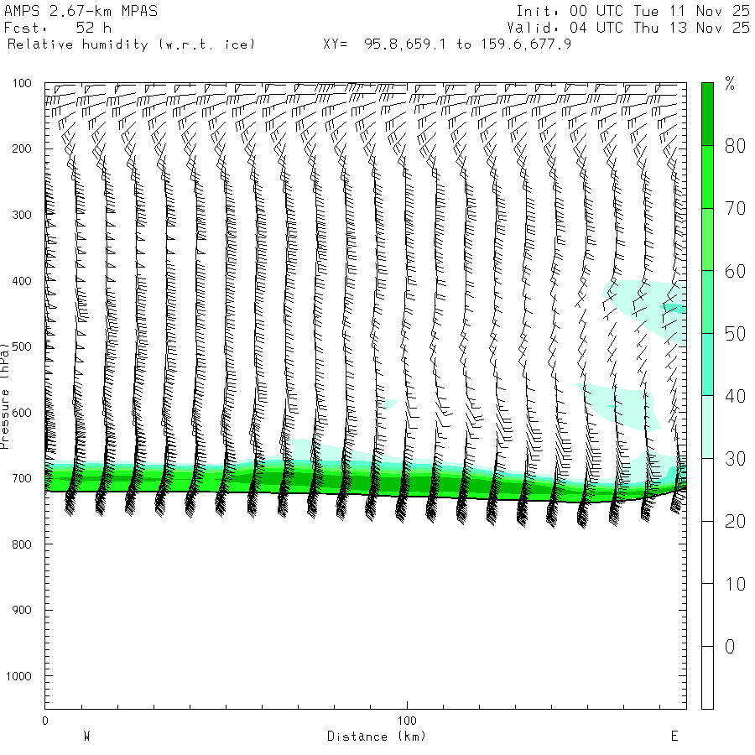Click the 'Pressure (hPa)' vertical axis title

[x=4, y=396]
